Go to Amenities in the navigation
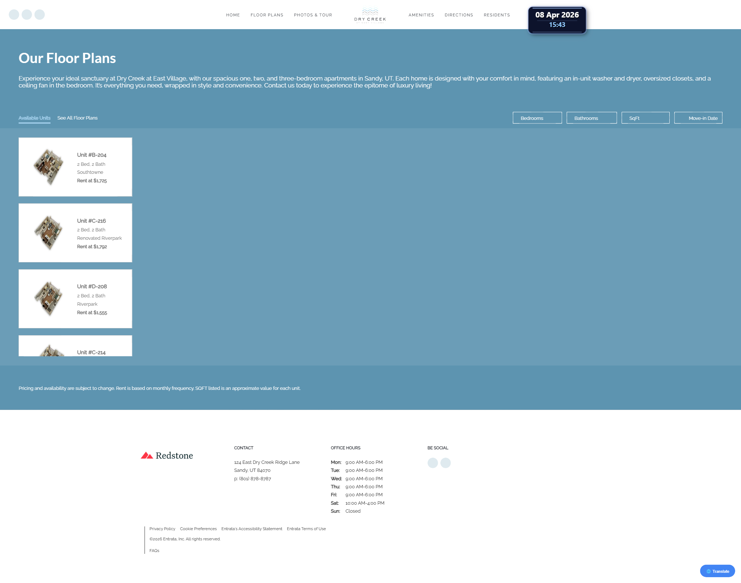Image resolution: width=741 pixels, height=583 pixels. (x=421, y=15)
